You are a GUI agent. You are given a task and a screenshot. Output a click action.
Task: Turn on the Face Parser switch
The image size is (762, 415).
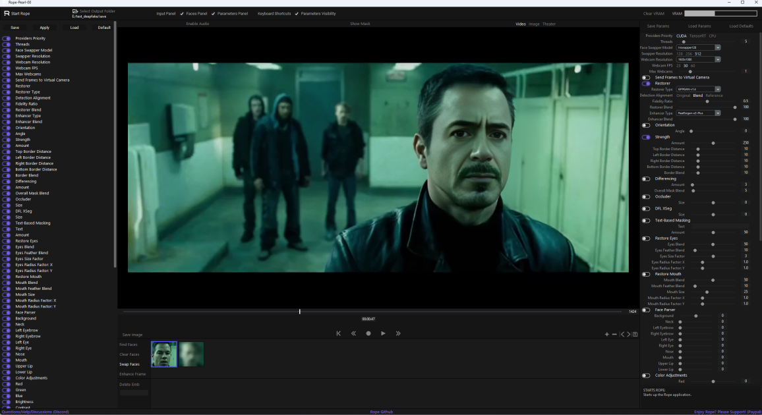pyautogui.click(x=646, y=310)
